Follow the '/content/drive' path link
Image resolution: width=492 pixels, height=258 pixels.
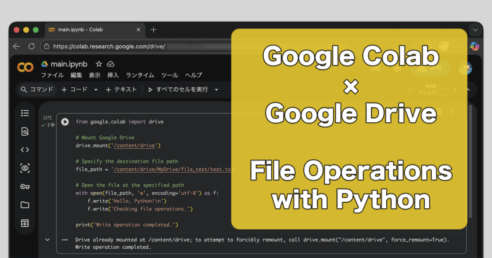134,146
